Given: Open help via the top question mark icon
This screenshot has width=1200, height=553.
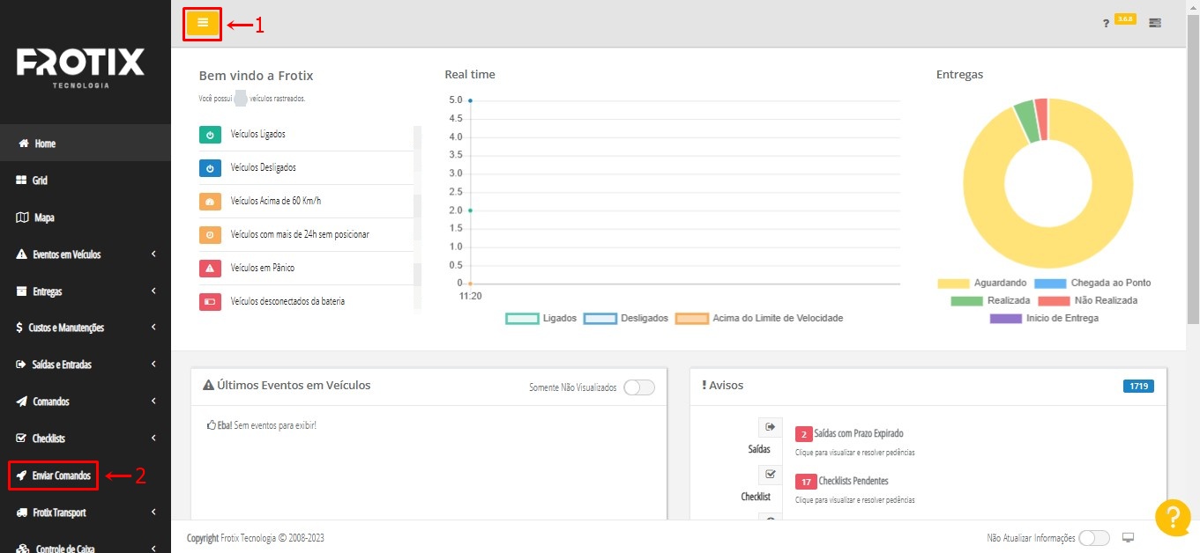Looking at the screenshot, I should point(1106,23).
